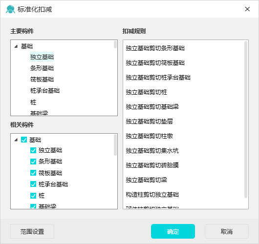Select rule 独立基础剪切基础梁
The width and height of the screenshot is (259, 244).
coord(152,107)
